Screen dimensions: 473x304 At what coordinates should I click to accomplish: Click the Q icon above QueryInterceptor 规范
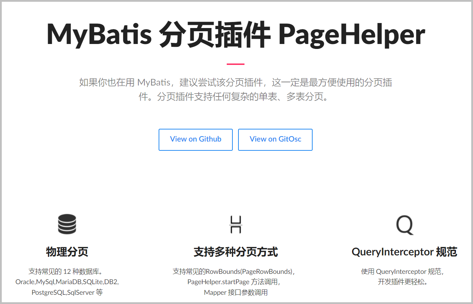405,225
